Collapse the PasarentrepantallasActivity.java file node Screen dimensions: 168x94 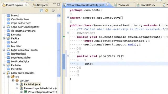coord(17,88)
